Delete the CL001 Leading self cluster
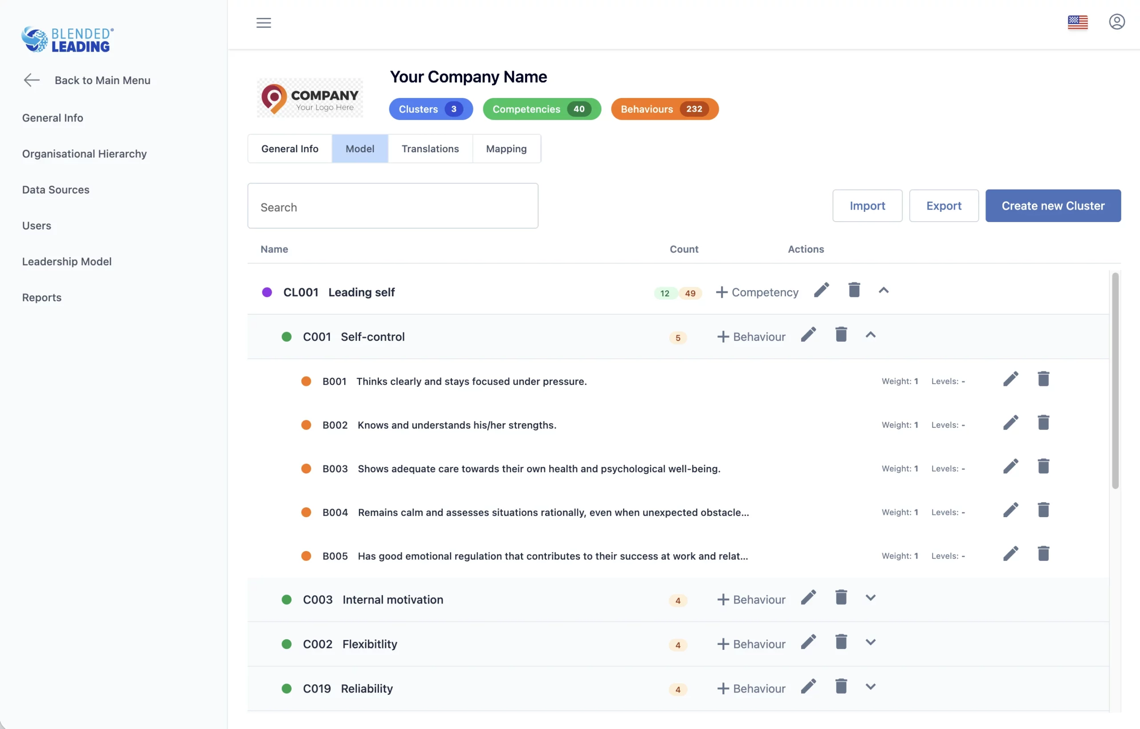Image resolution: width=1140 pixels, height=729 pixels. tap(854, 290)
